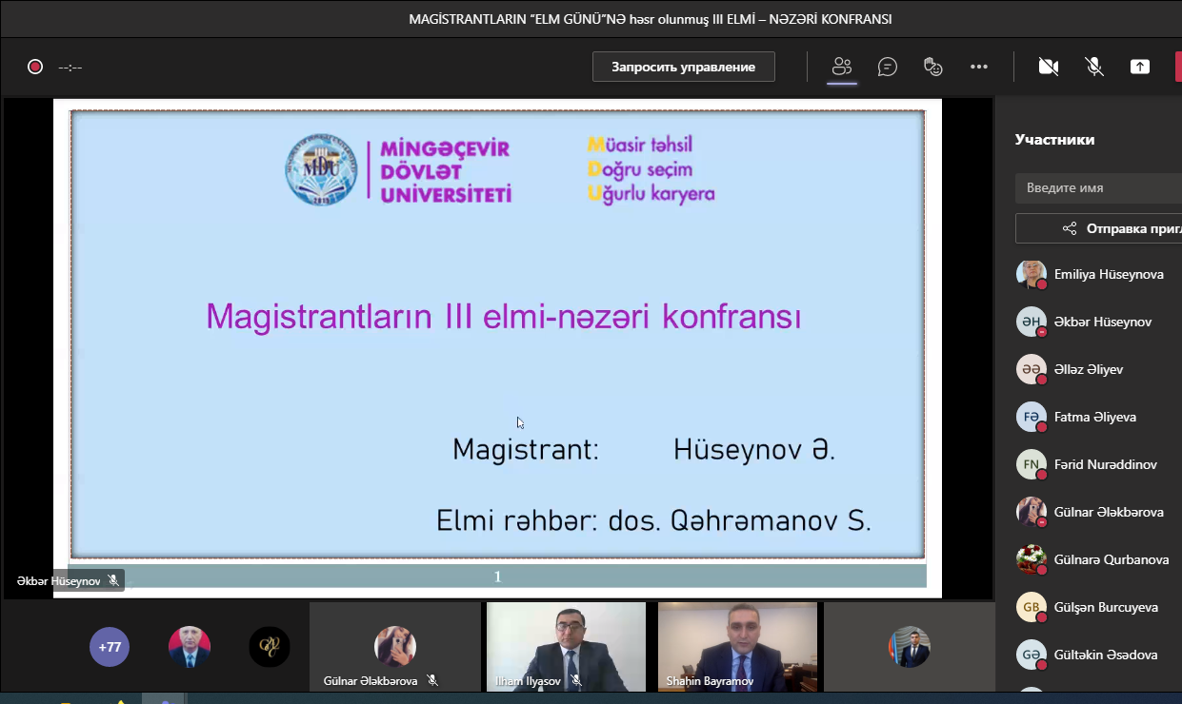Turn on the camera
This screenshot has width=1182, height=704.
[1049, 67]
